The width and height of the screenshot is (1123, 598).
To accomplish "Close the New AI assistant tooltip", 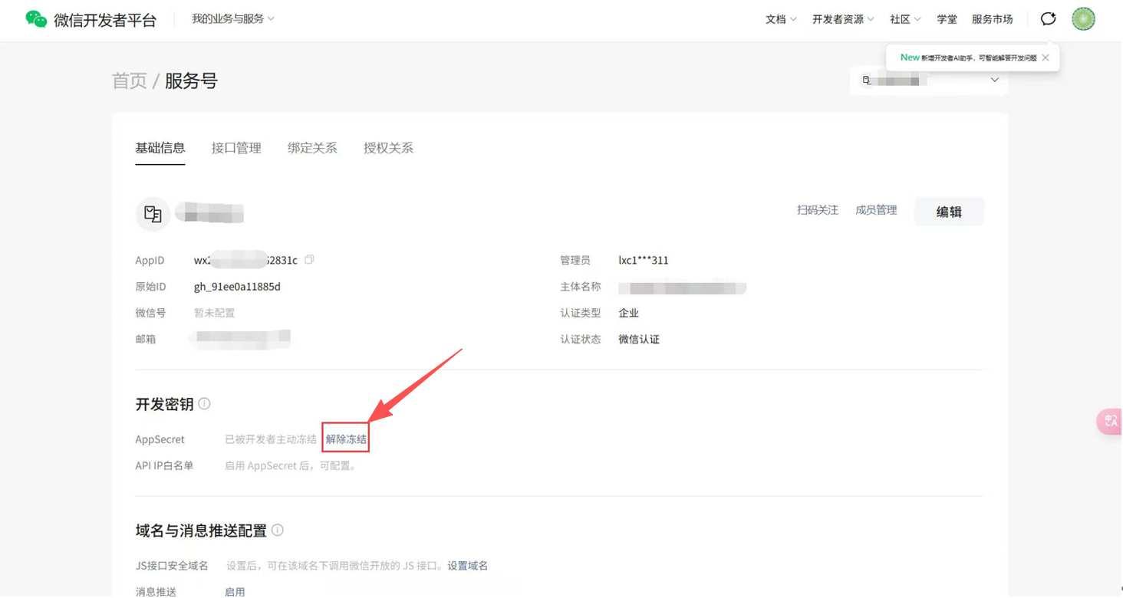I will 1045,58.
